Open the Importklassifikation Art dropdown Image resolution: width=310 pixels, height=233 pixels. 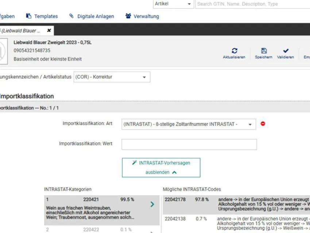[249, 124]
